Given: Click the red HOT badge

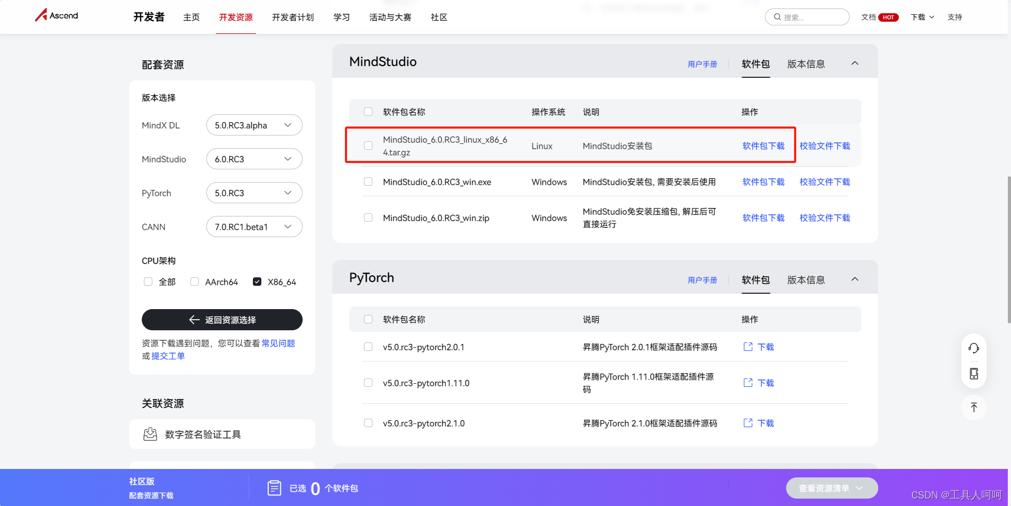Looking at the screenshot, I should point(888,17).
